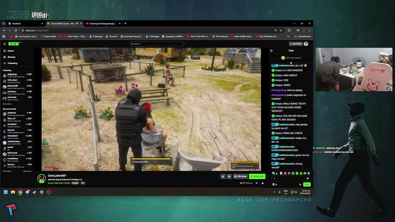Open cammyxx channel from sidebar
395x222 pixels.
point(17,92)
